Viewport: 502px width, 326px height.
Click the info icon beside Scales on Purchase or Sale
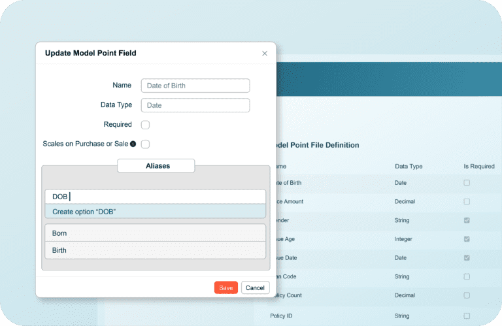(x=133, y=144)
